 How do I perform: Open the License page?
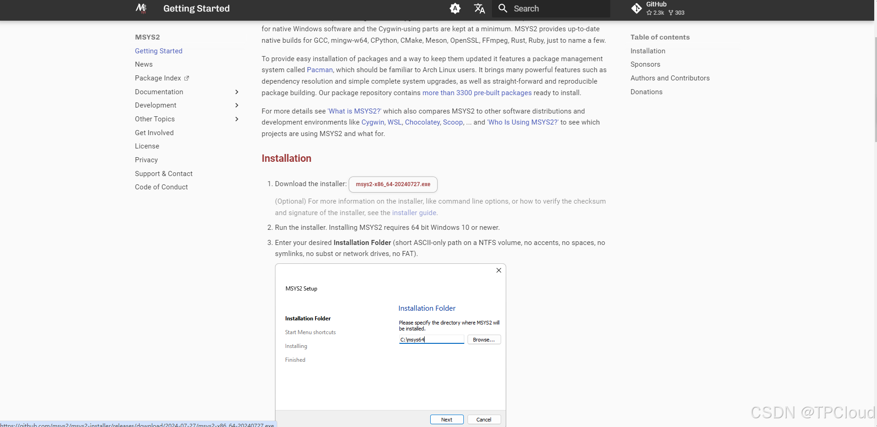pos(147,146)
